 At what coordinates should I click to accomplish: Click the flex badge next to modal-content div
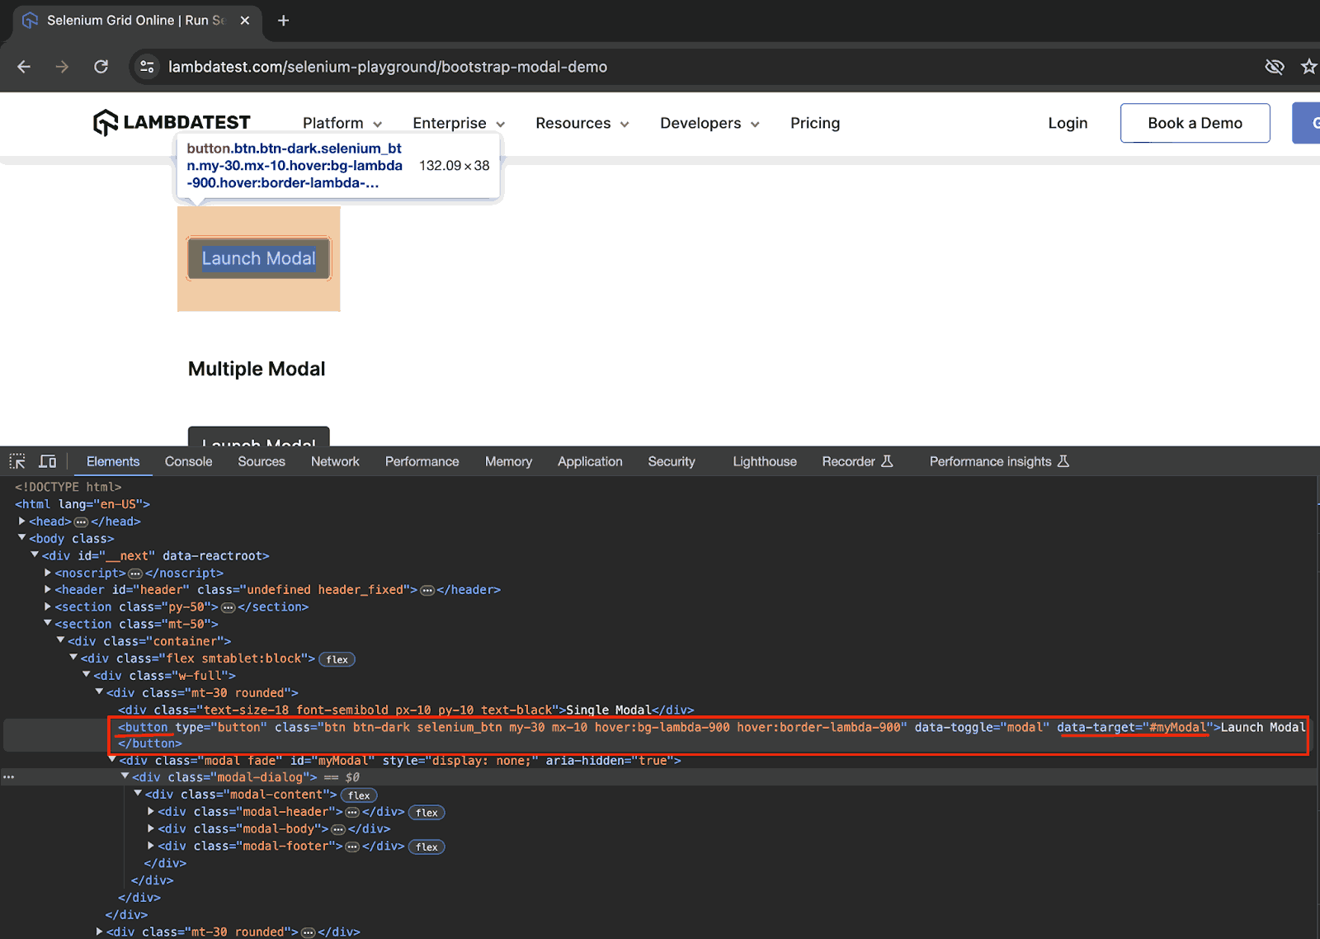point(359,795)
